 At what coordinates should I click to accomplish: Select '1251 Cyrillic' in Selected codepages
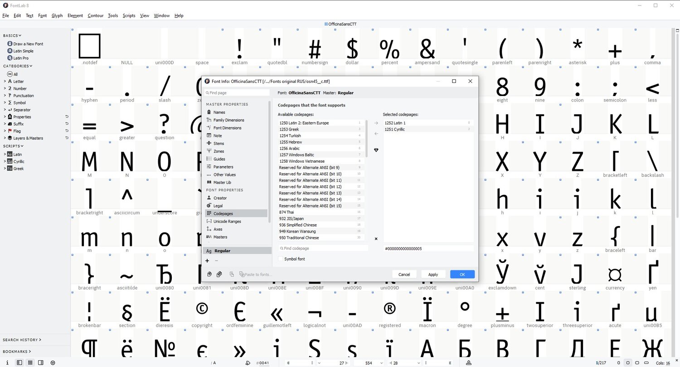(x=428, y=129)
